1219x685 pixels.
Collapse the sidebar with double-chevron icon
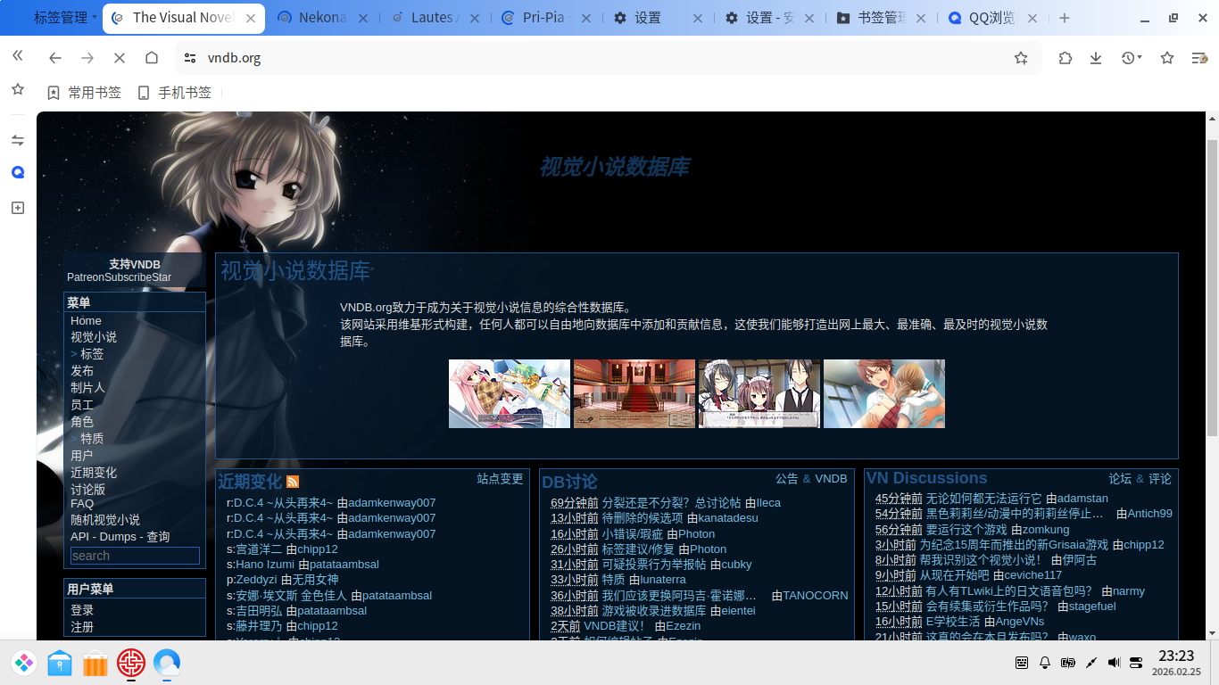[x=17, y=55]
